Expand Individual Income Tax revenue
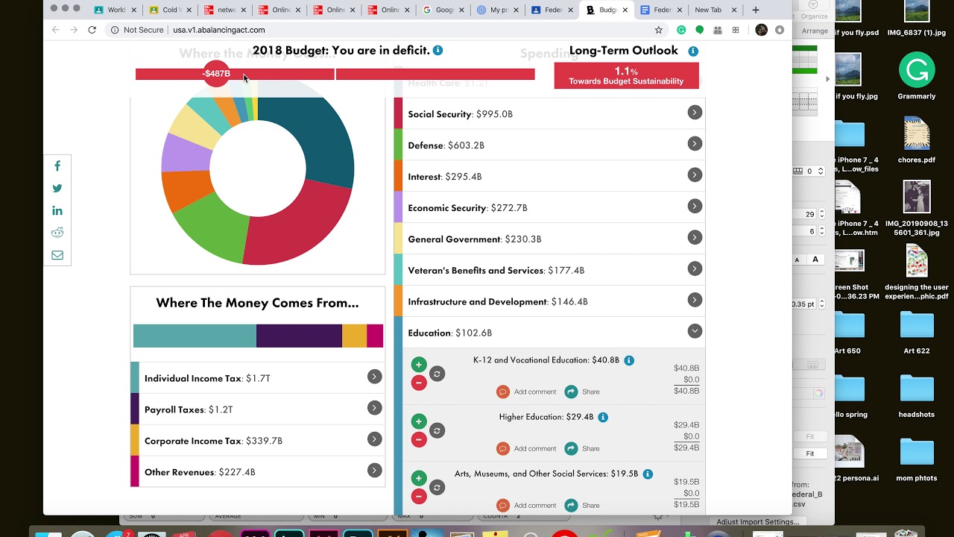The width and height of the screenshot is (954, 537). 374,377
